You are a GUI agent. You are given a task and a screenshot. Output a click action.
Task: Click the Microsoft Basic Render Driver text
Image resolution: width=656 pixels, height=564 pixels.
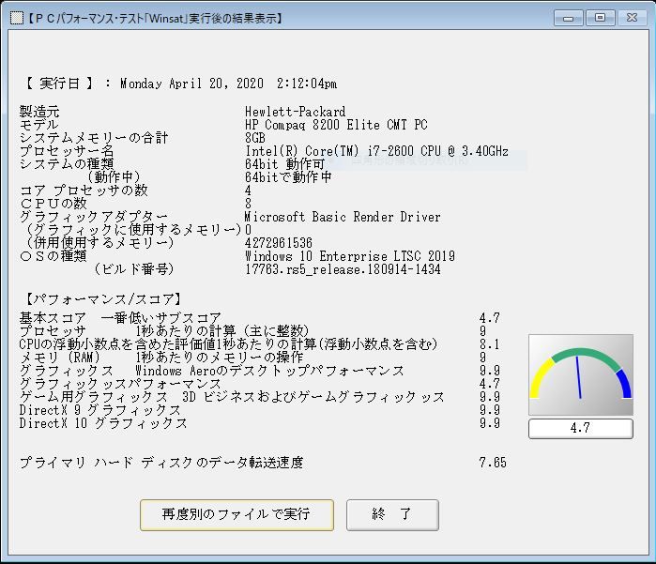(x=342, y=217)
